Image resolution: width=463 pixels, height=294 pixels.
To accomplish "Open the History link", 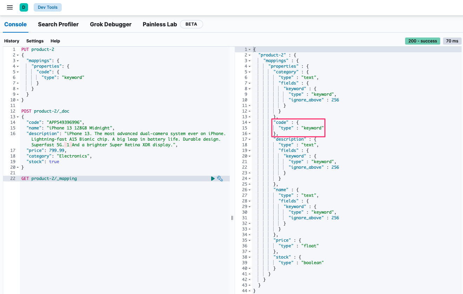I will [x=12, y=41].
